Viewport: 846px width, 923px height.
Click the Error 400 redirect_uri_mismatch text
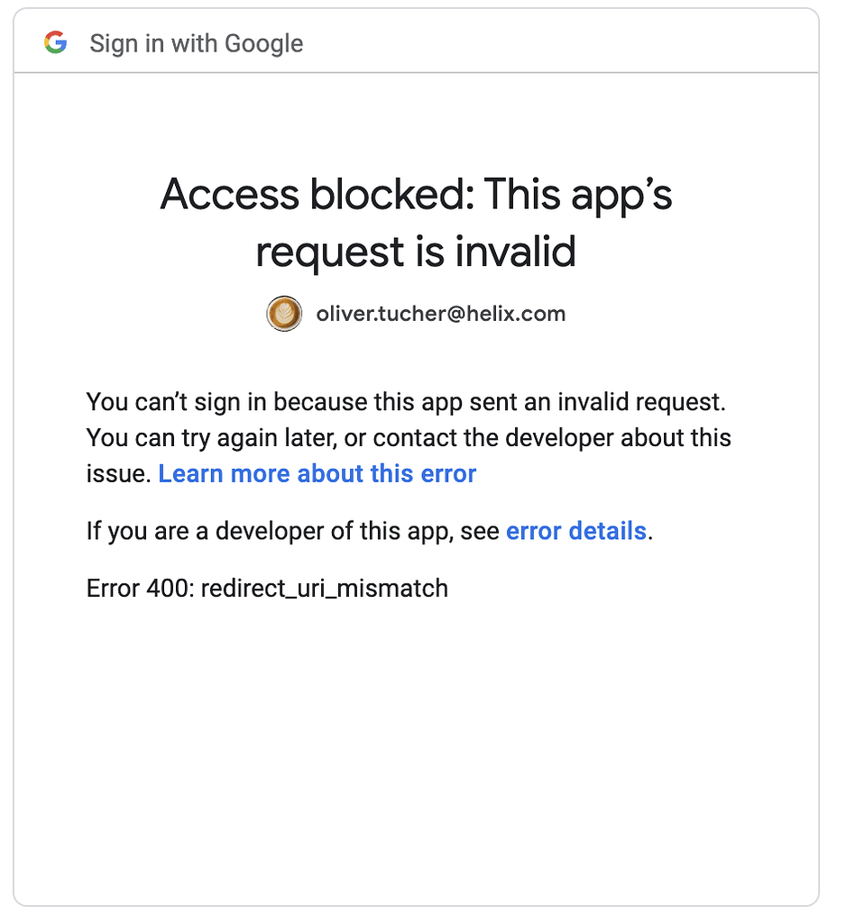[x=267, y=589]
